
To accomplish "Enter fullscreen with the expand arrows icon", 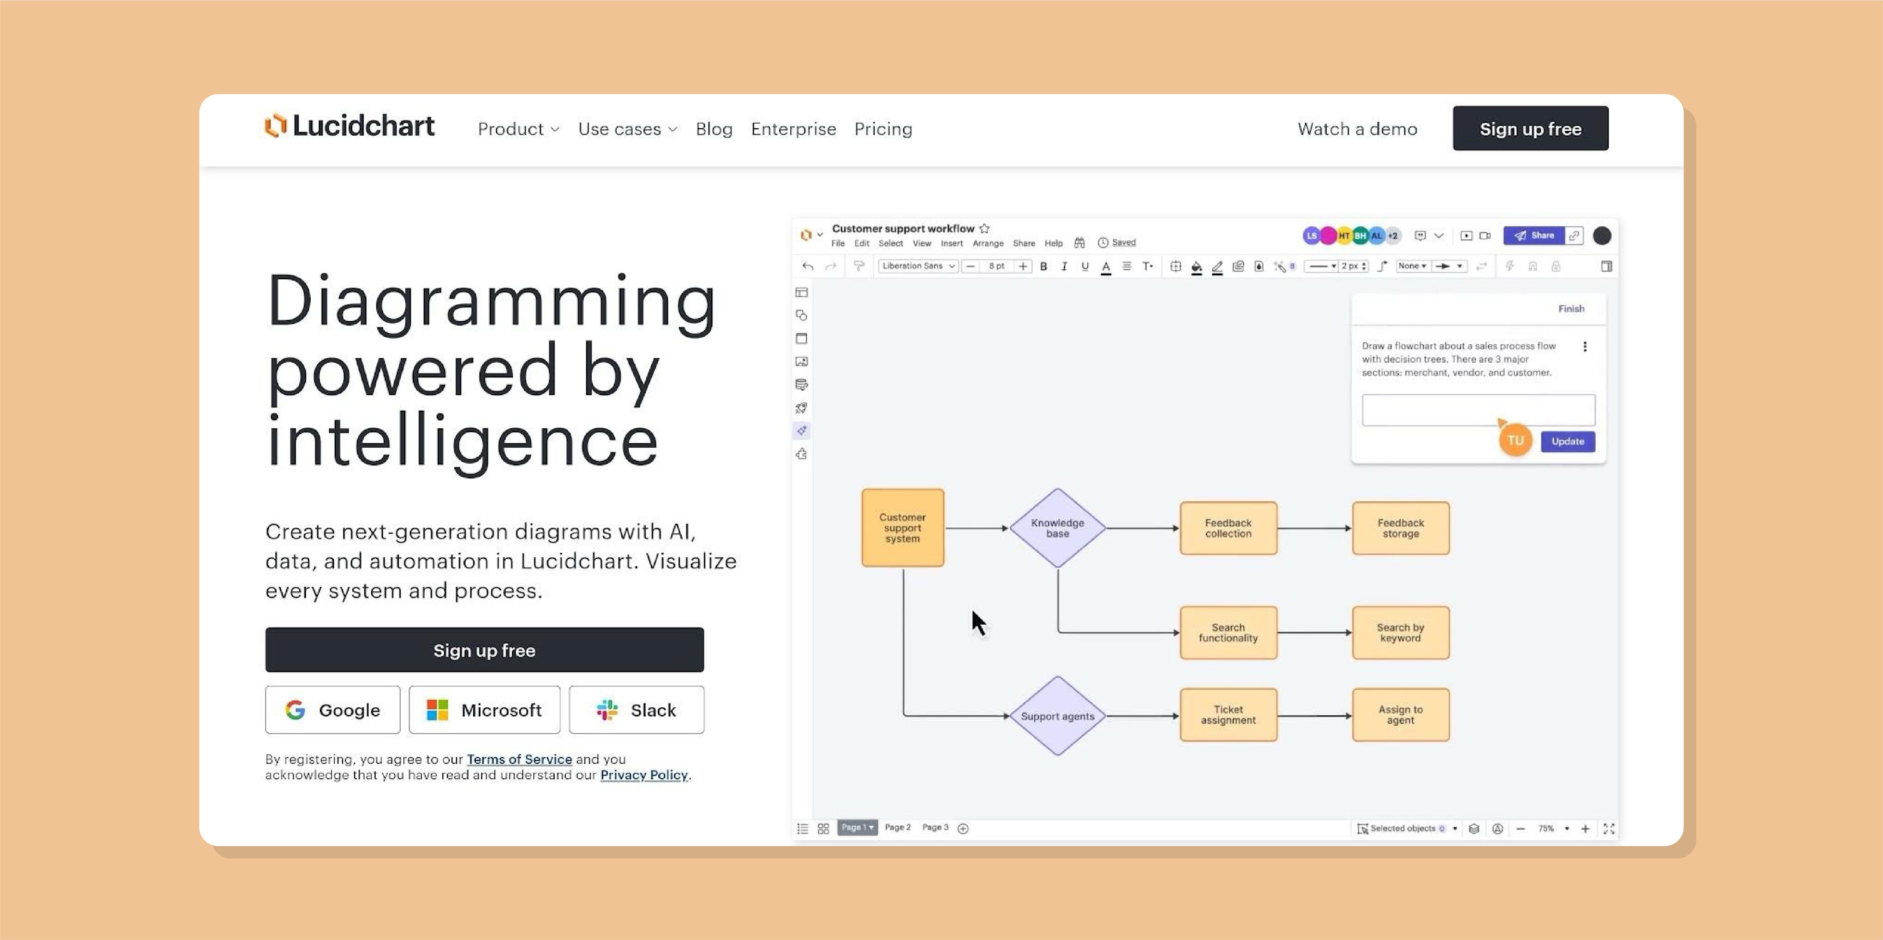I will [1609, 829].
